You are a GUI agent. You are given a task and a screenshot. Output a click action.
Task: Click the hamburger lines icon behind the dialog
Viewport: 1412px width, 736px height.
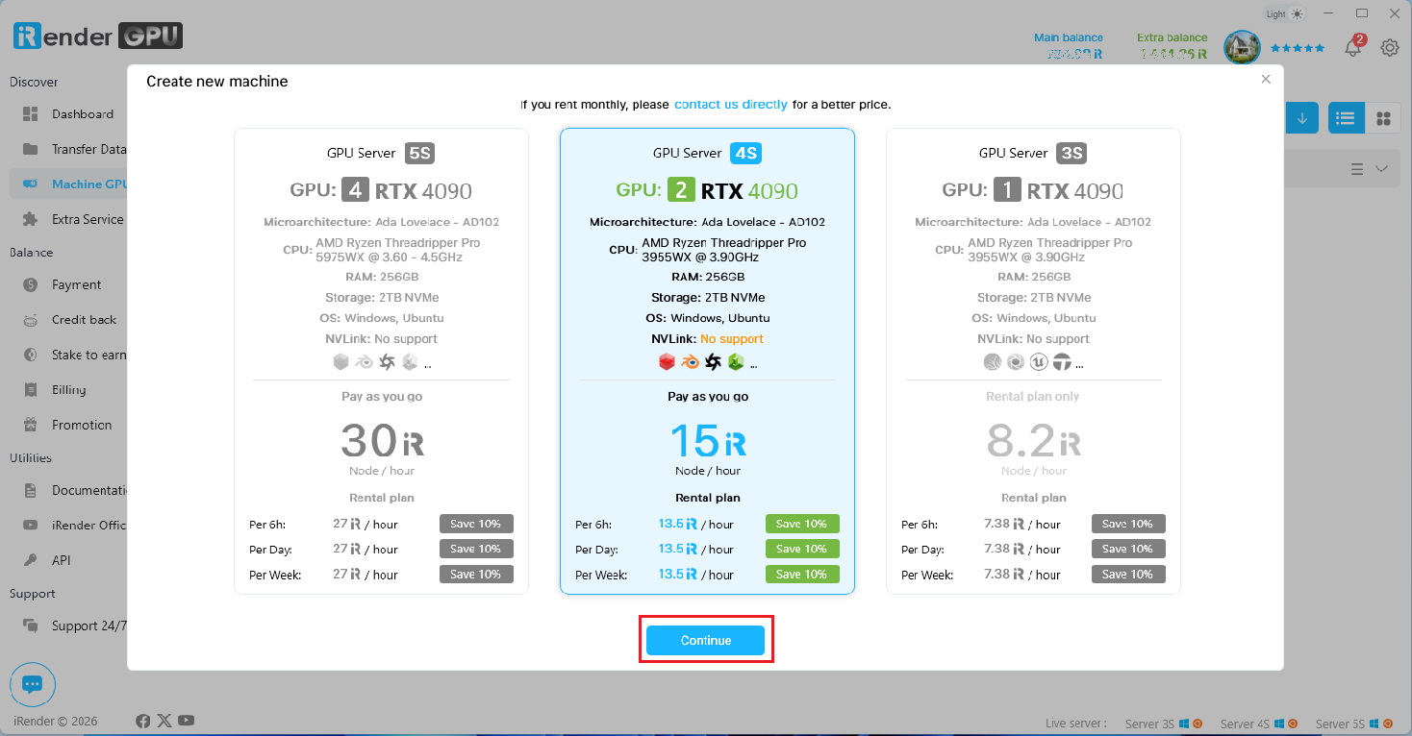click(1357, 169)
